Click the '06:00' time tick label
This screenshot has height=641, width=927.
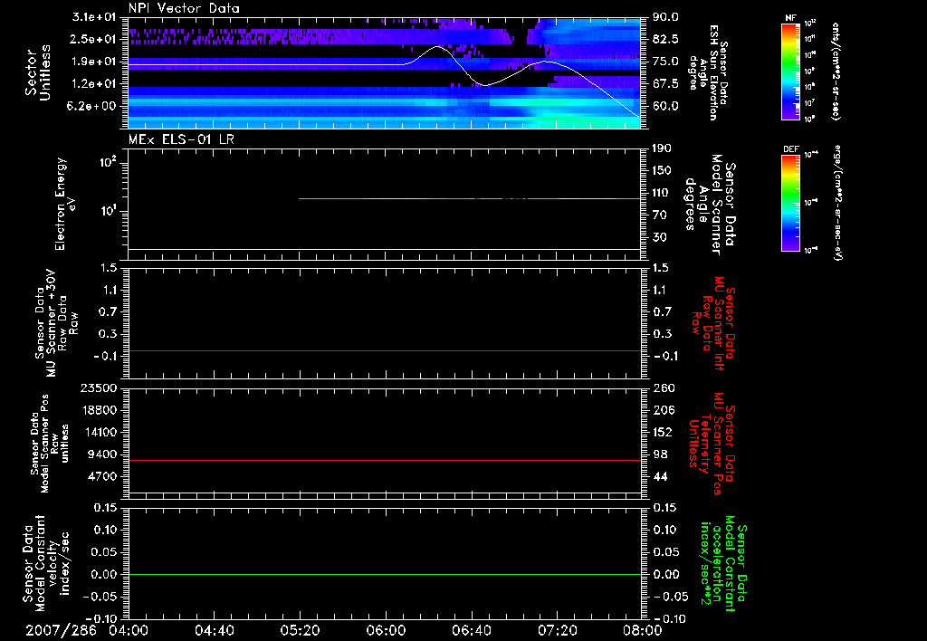pyautogui.click(x=386, y=630)
